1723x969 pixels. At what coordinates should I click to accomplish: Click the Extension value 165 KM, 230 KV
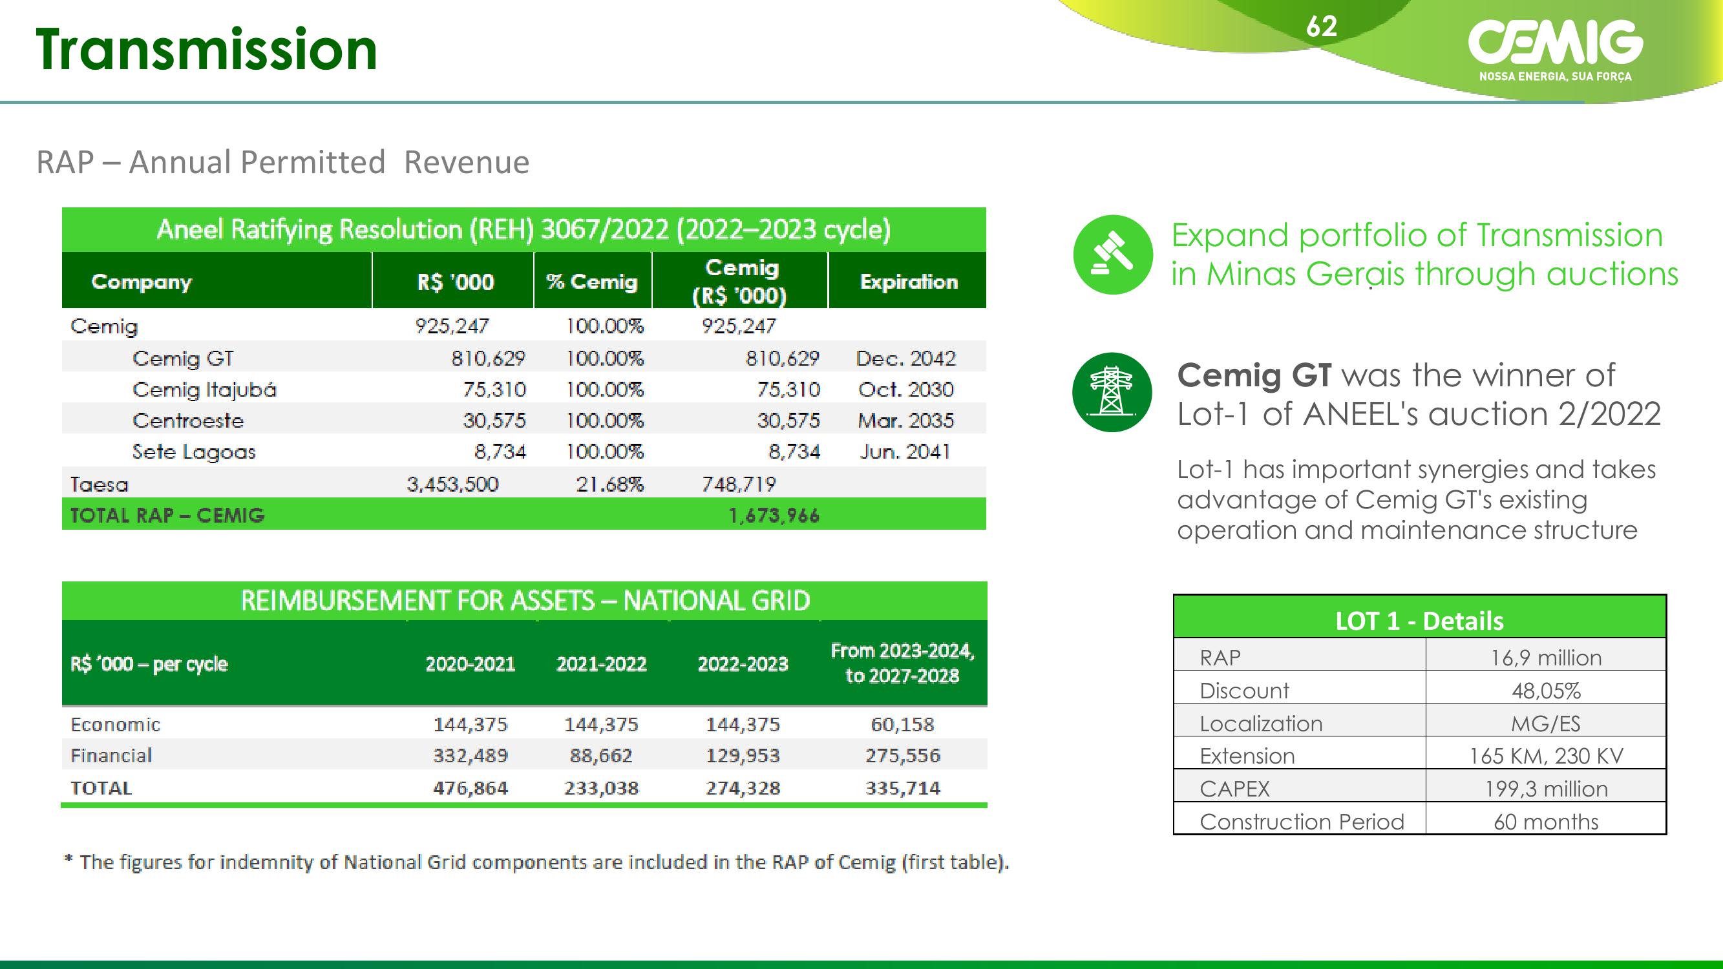point(1546,756)
